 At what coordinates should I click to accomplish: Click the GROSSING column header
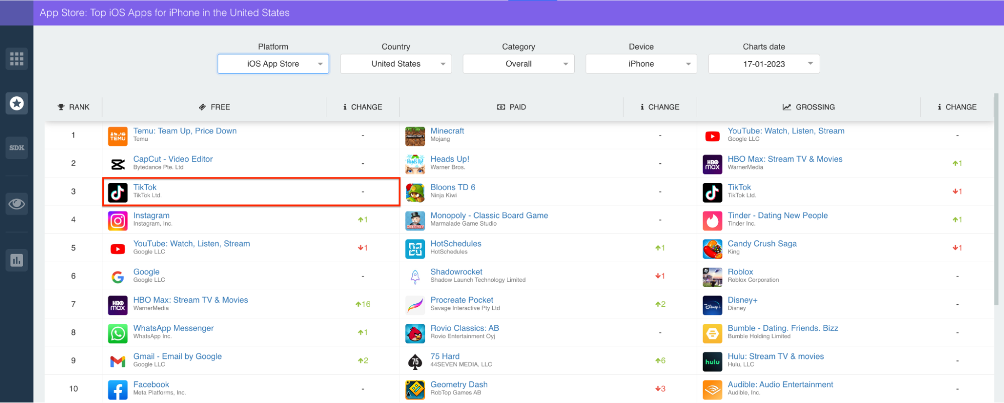[809, 107]
